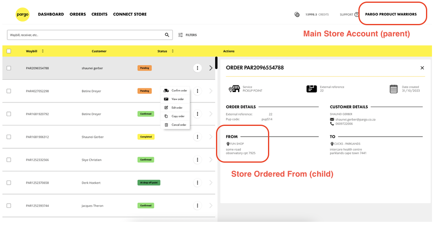Click the pickup point service icon
436x227 pixels.
pyautogui.click(x=234, y=89)
